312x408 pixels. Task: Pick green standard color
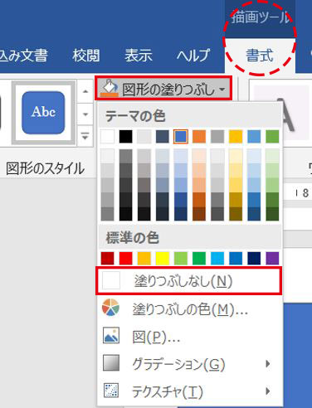pyautogui.click(x=199, y=258)
